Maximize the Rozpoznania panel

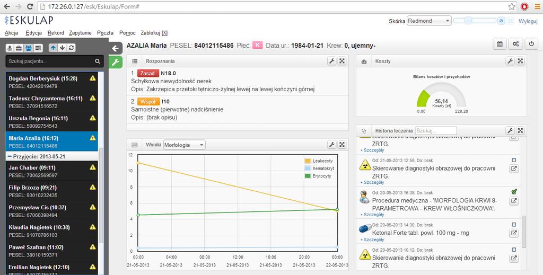(x=342, y=61)
